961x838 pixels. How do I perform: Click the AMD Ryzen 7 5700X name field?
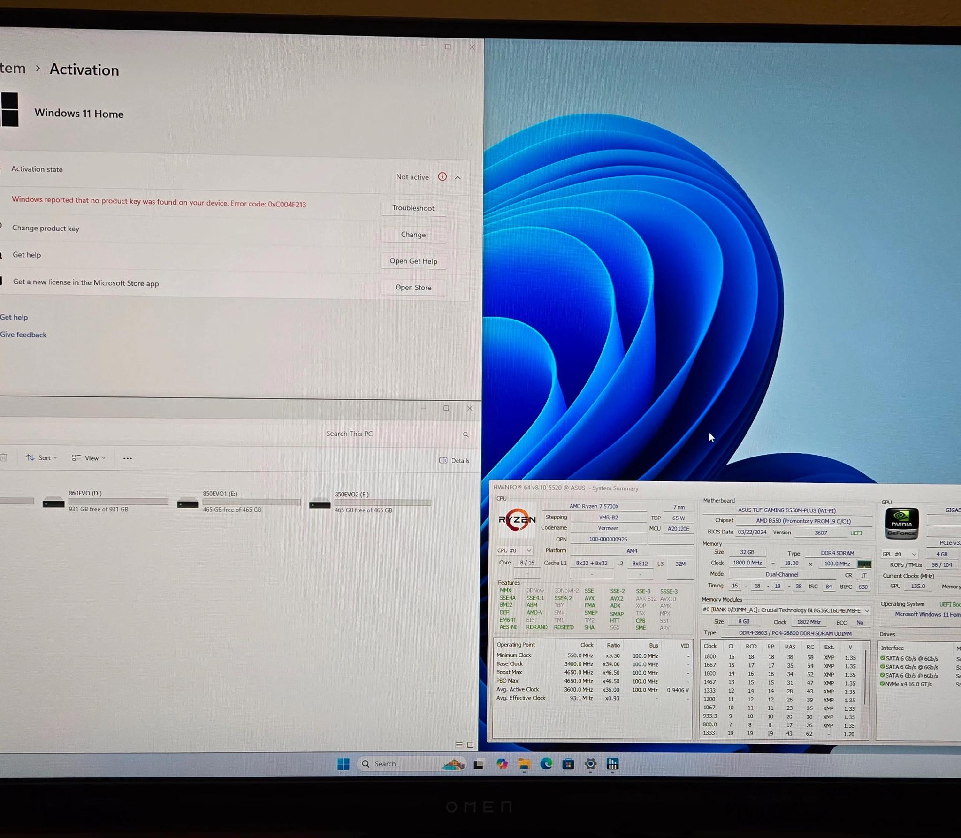click(594, 506)
